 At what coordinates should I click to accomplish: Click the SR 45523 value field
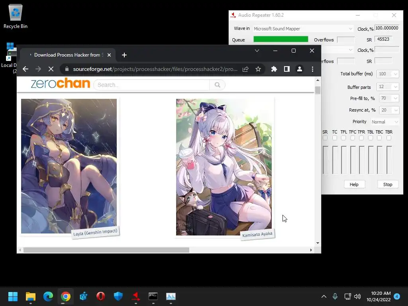tap(383, 39)
